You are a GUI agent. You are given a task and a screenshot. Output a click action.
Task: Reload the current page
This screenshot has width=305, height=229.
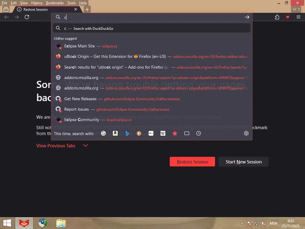pyautogui.click(x=27, y=17)
